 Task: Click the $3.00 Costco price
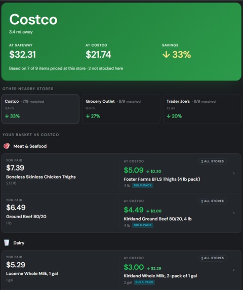(134, 267)
